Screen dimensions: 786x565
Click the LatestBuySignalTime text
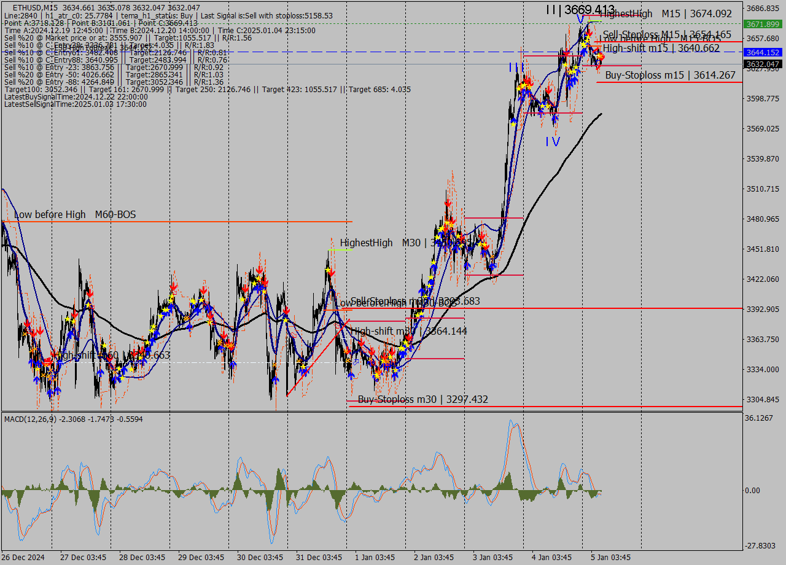pyautogui.click(x=75, y=96)
